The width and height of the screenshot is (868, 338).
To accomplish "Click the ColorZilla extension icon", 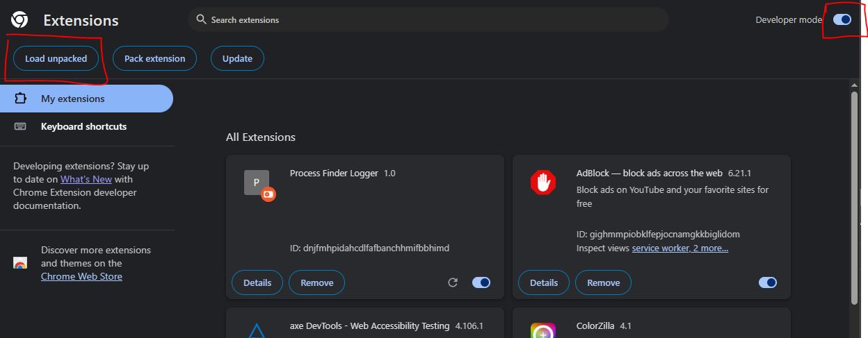I will tap(544, 331).
